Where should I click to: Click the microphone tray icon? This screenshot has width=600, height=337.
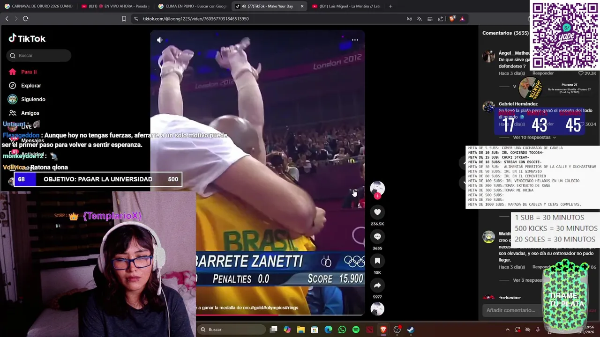point(538,330)
